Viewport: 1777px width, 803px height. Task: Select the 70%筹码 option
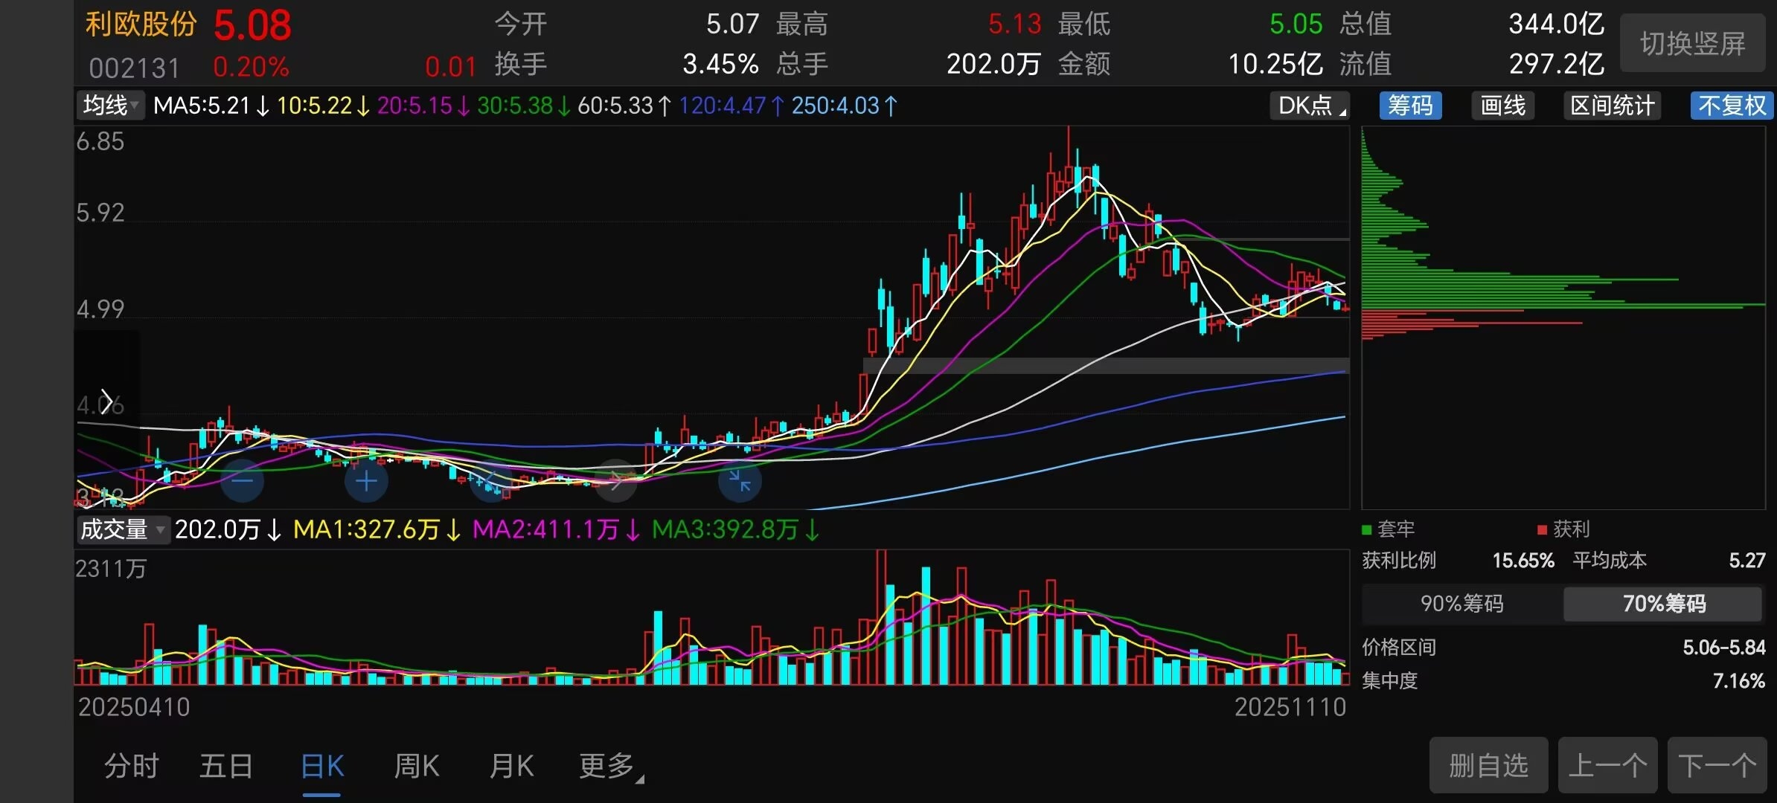1664,603
